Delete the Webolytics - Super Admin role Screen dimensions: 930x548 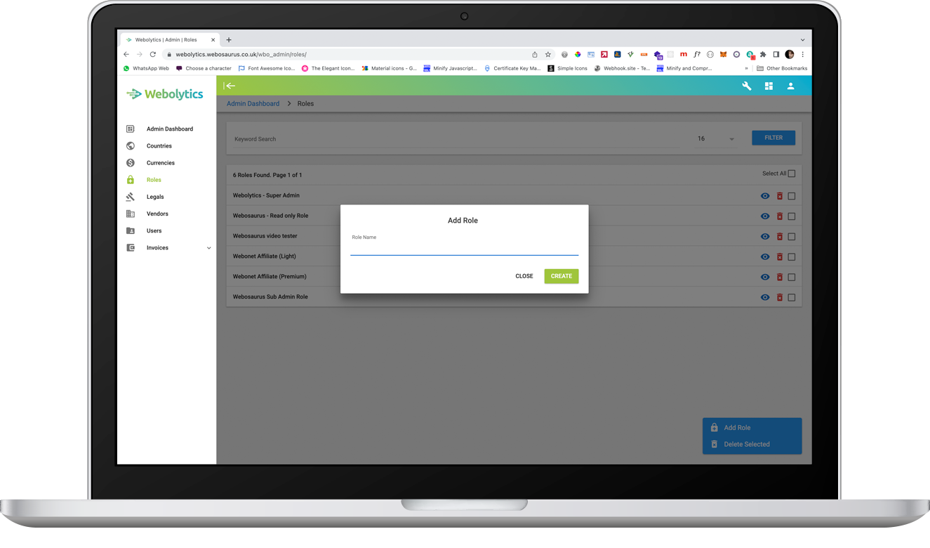[779, 196]
